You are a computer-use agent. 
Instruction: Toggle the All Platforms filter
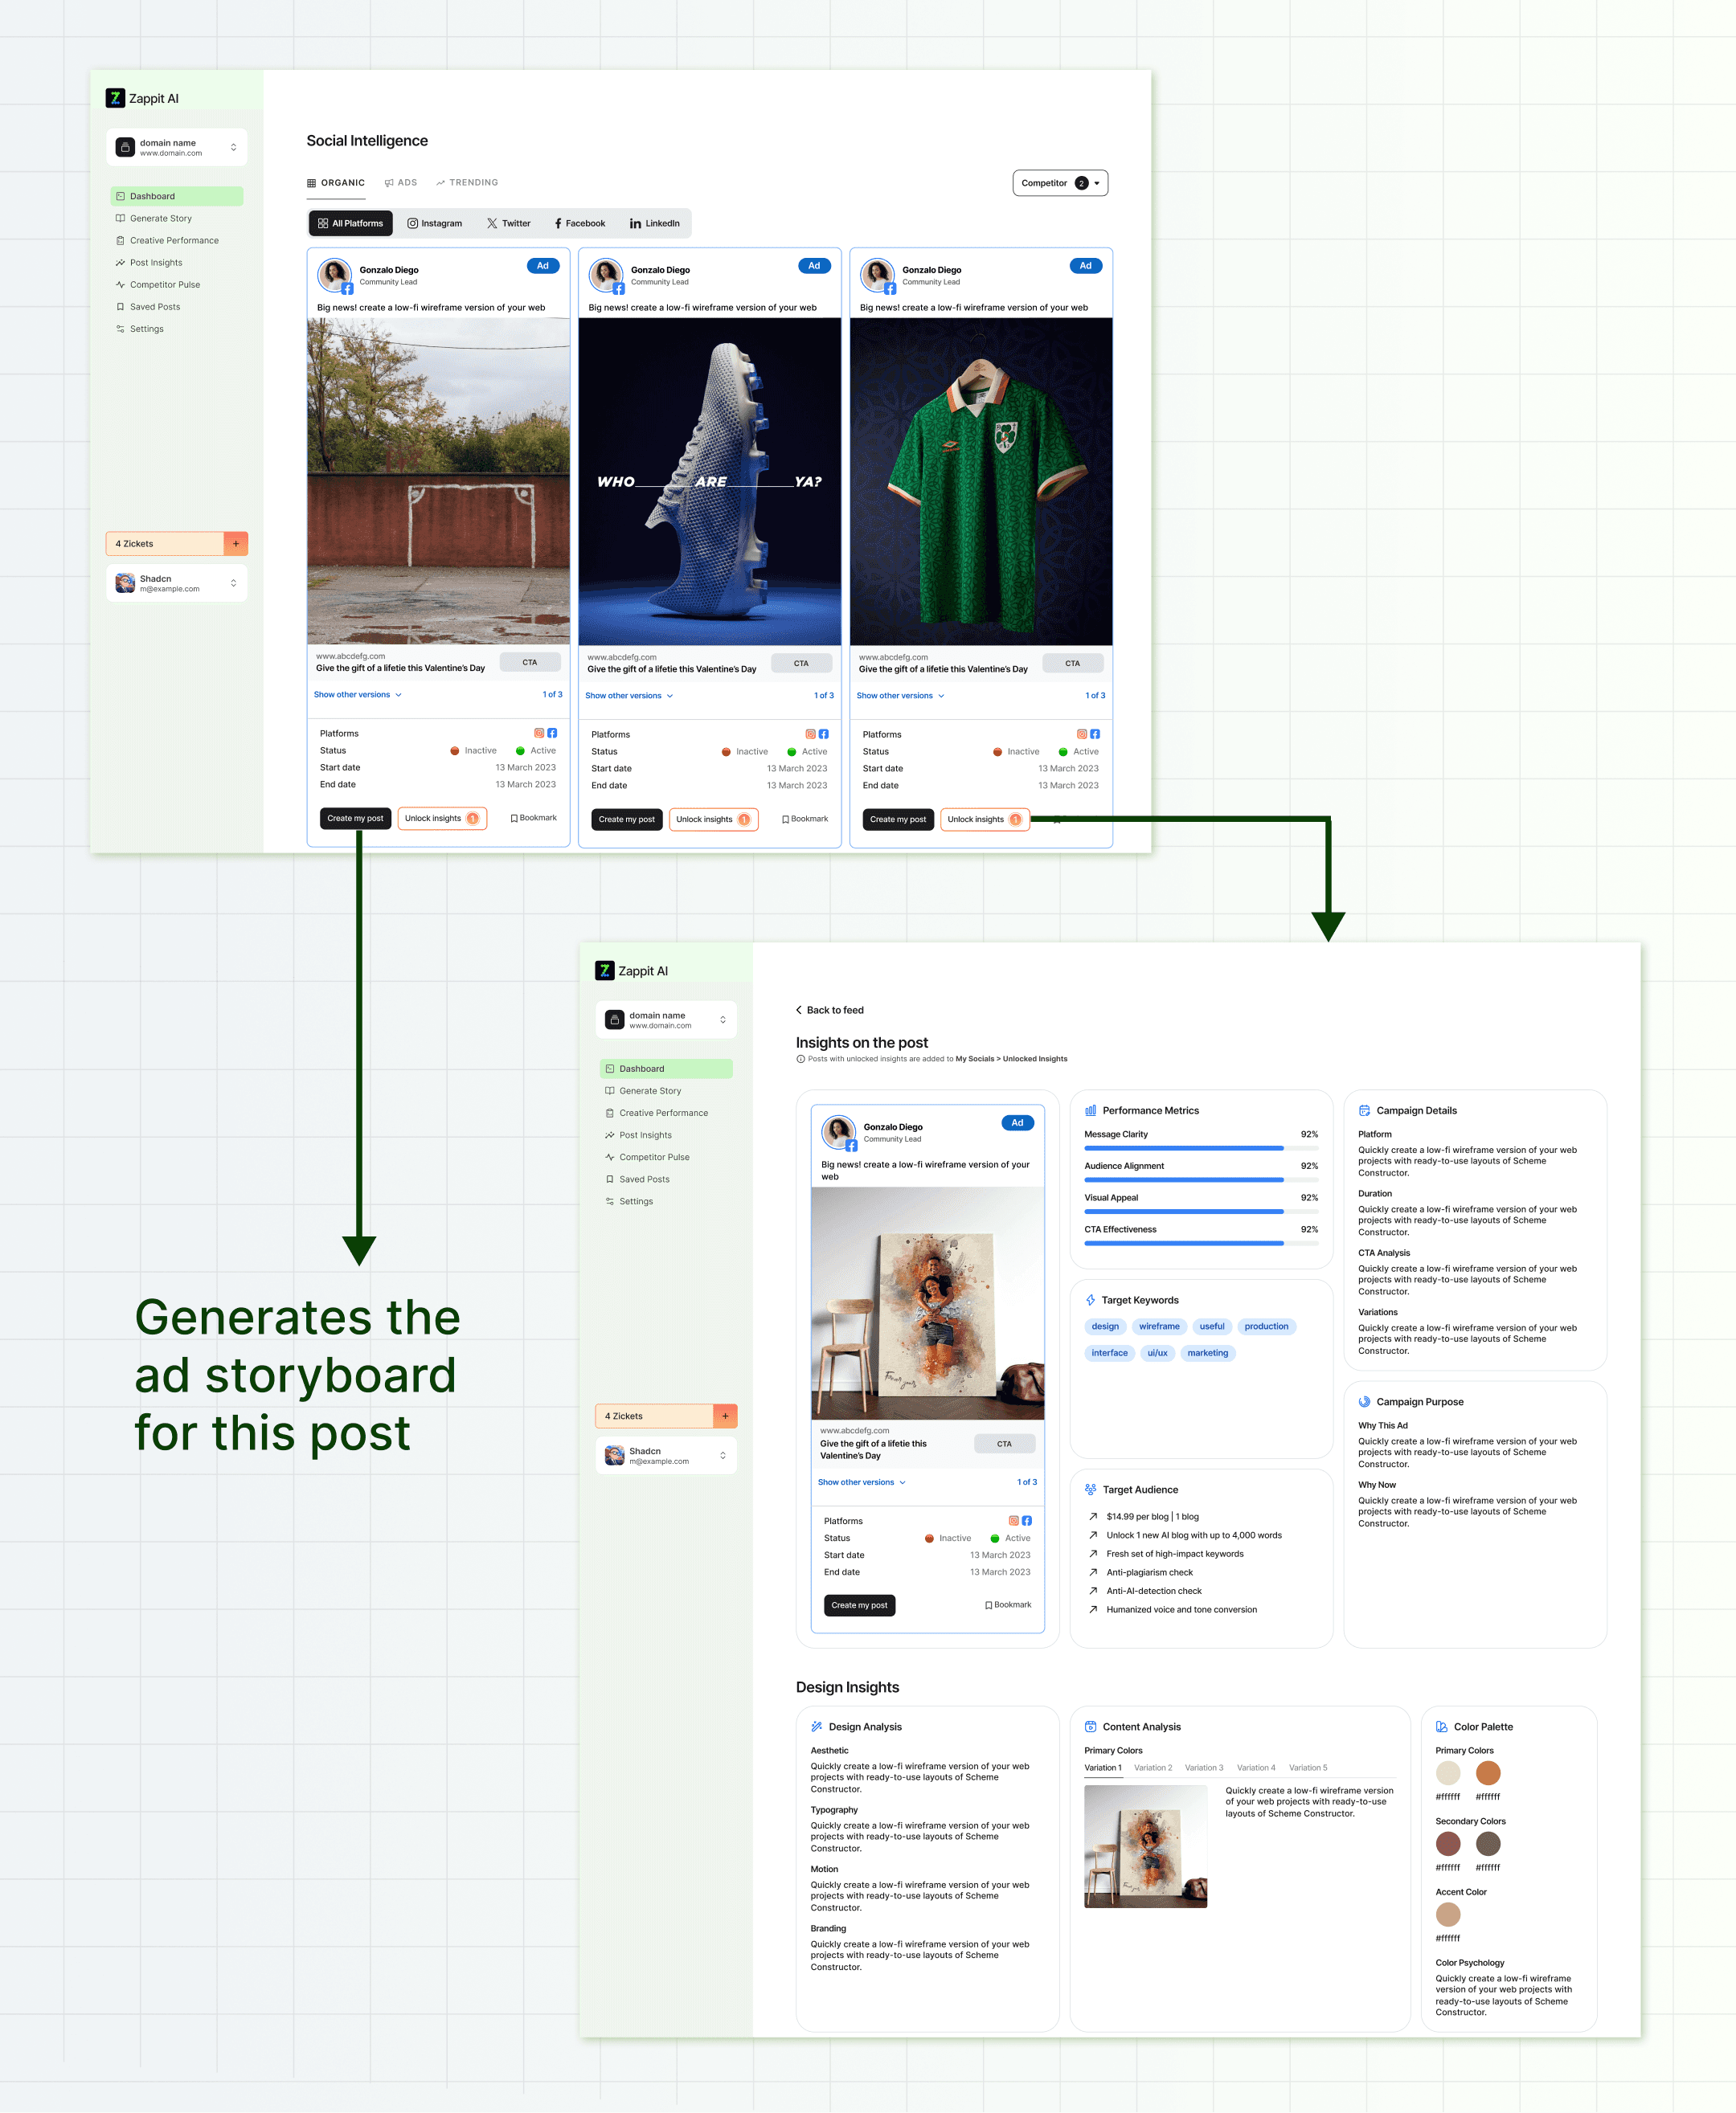point(350,224)
